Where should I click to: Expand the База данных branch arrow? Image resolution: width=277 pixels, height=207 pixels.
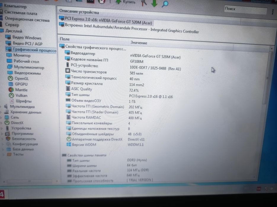[x=3, y=149]
